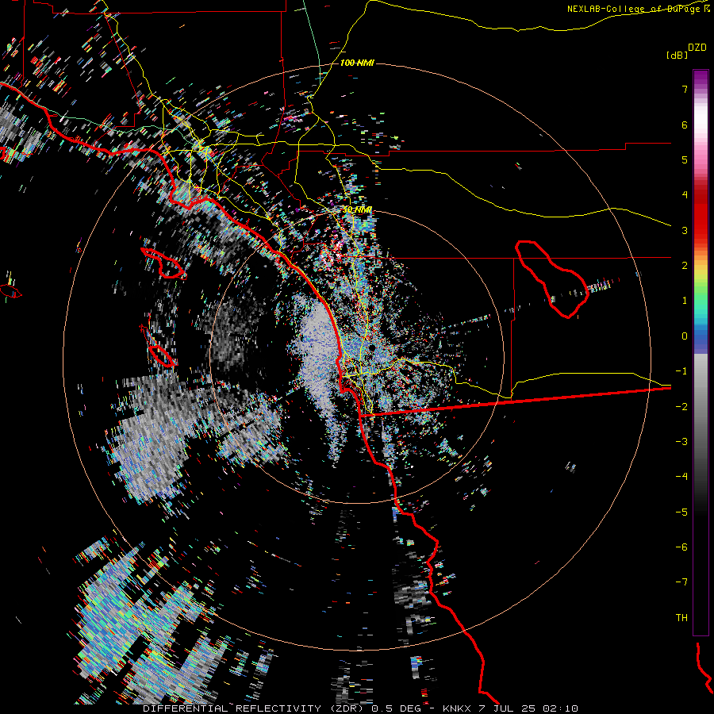Click the 2 value on the scale
Image resolution: width=714 pixels, height=714 pixels.
click(x=685, y=266)
